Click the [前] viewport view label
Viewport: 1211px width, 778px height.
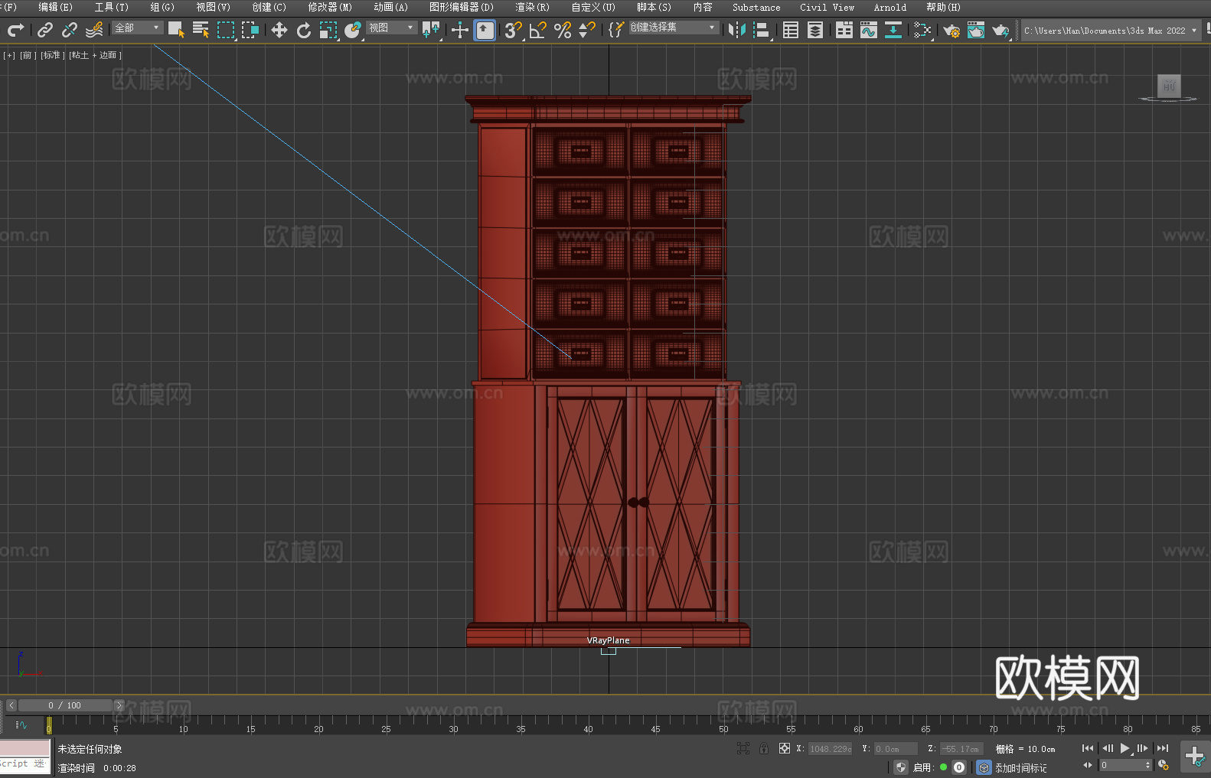pyautogui.click(x=28, y=55)
